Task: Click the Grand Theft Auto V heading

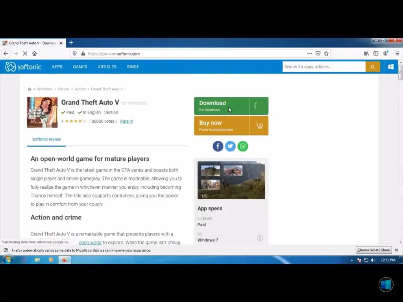Action: tap(90, 103)
